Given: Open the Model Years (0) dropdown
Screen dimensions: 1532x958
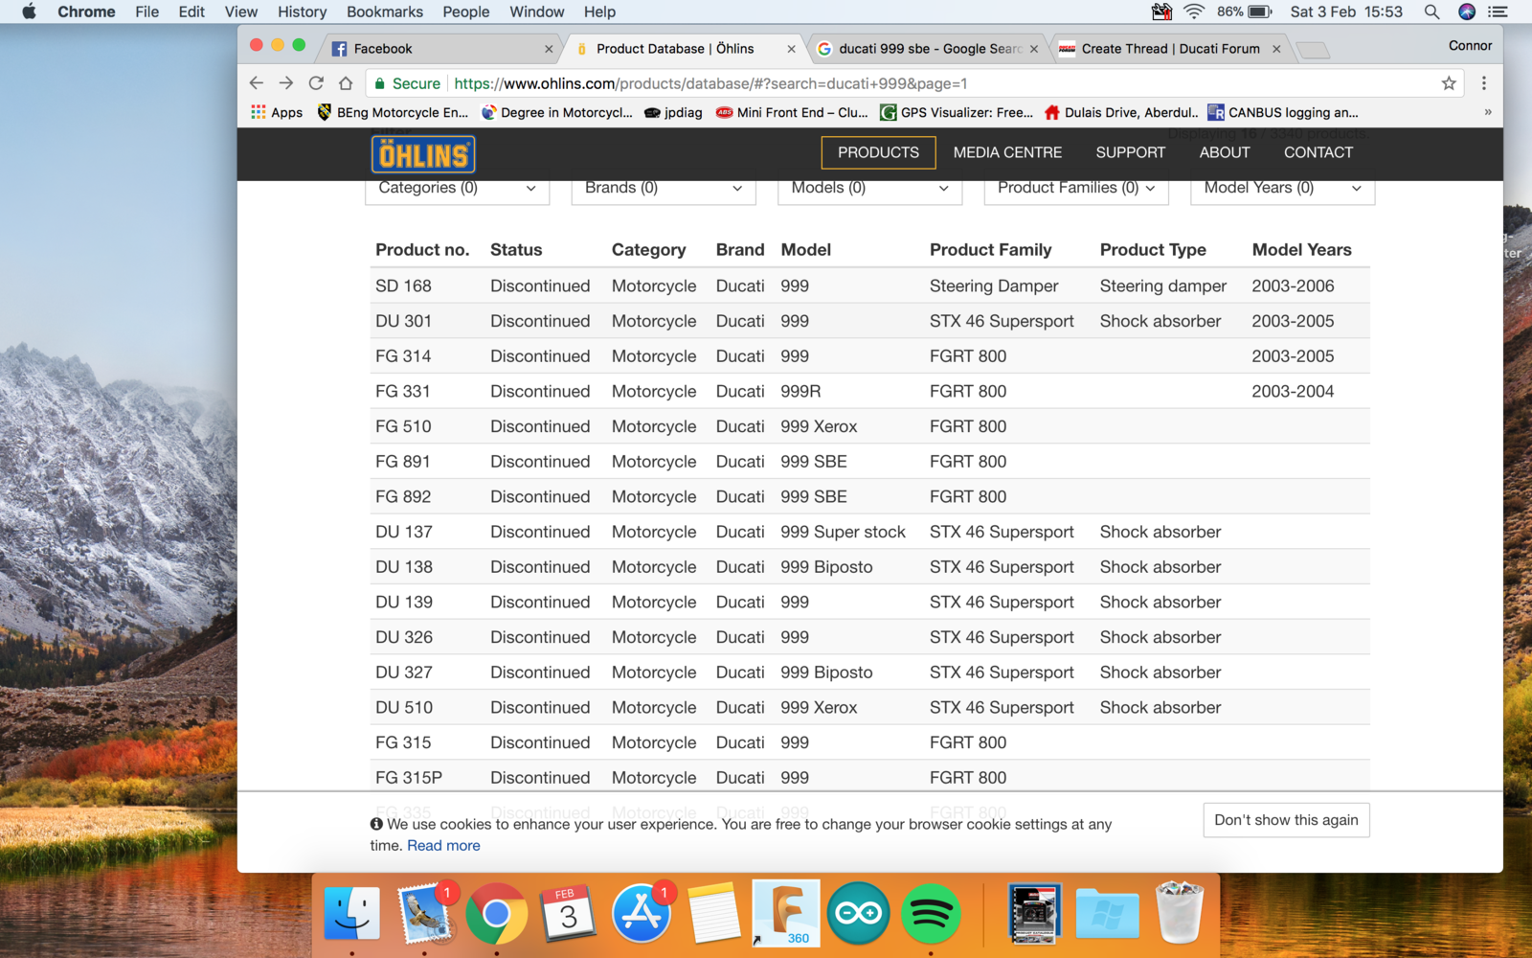Looking at the screenshot, I should 1282,188.
